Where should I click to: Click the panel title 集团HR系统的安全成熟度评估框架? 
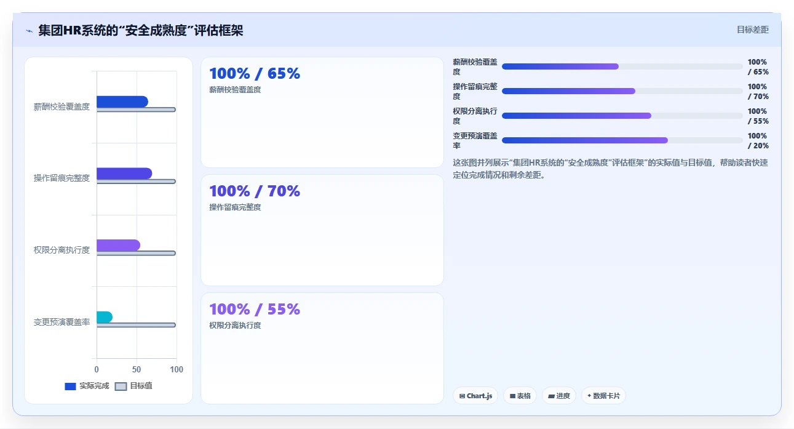point(141,30)
